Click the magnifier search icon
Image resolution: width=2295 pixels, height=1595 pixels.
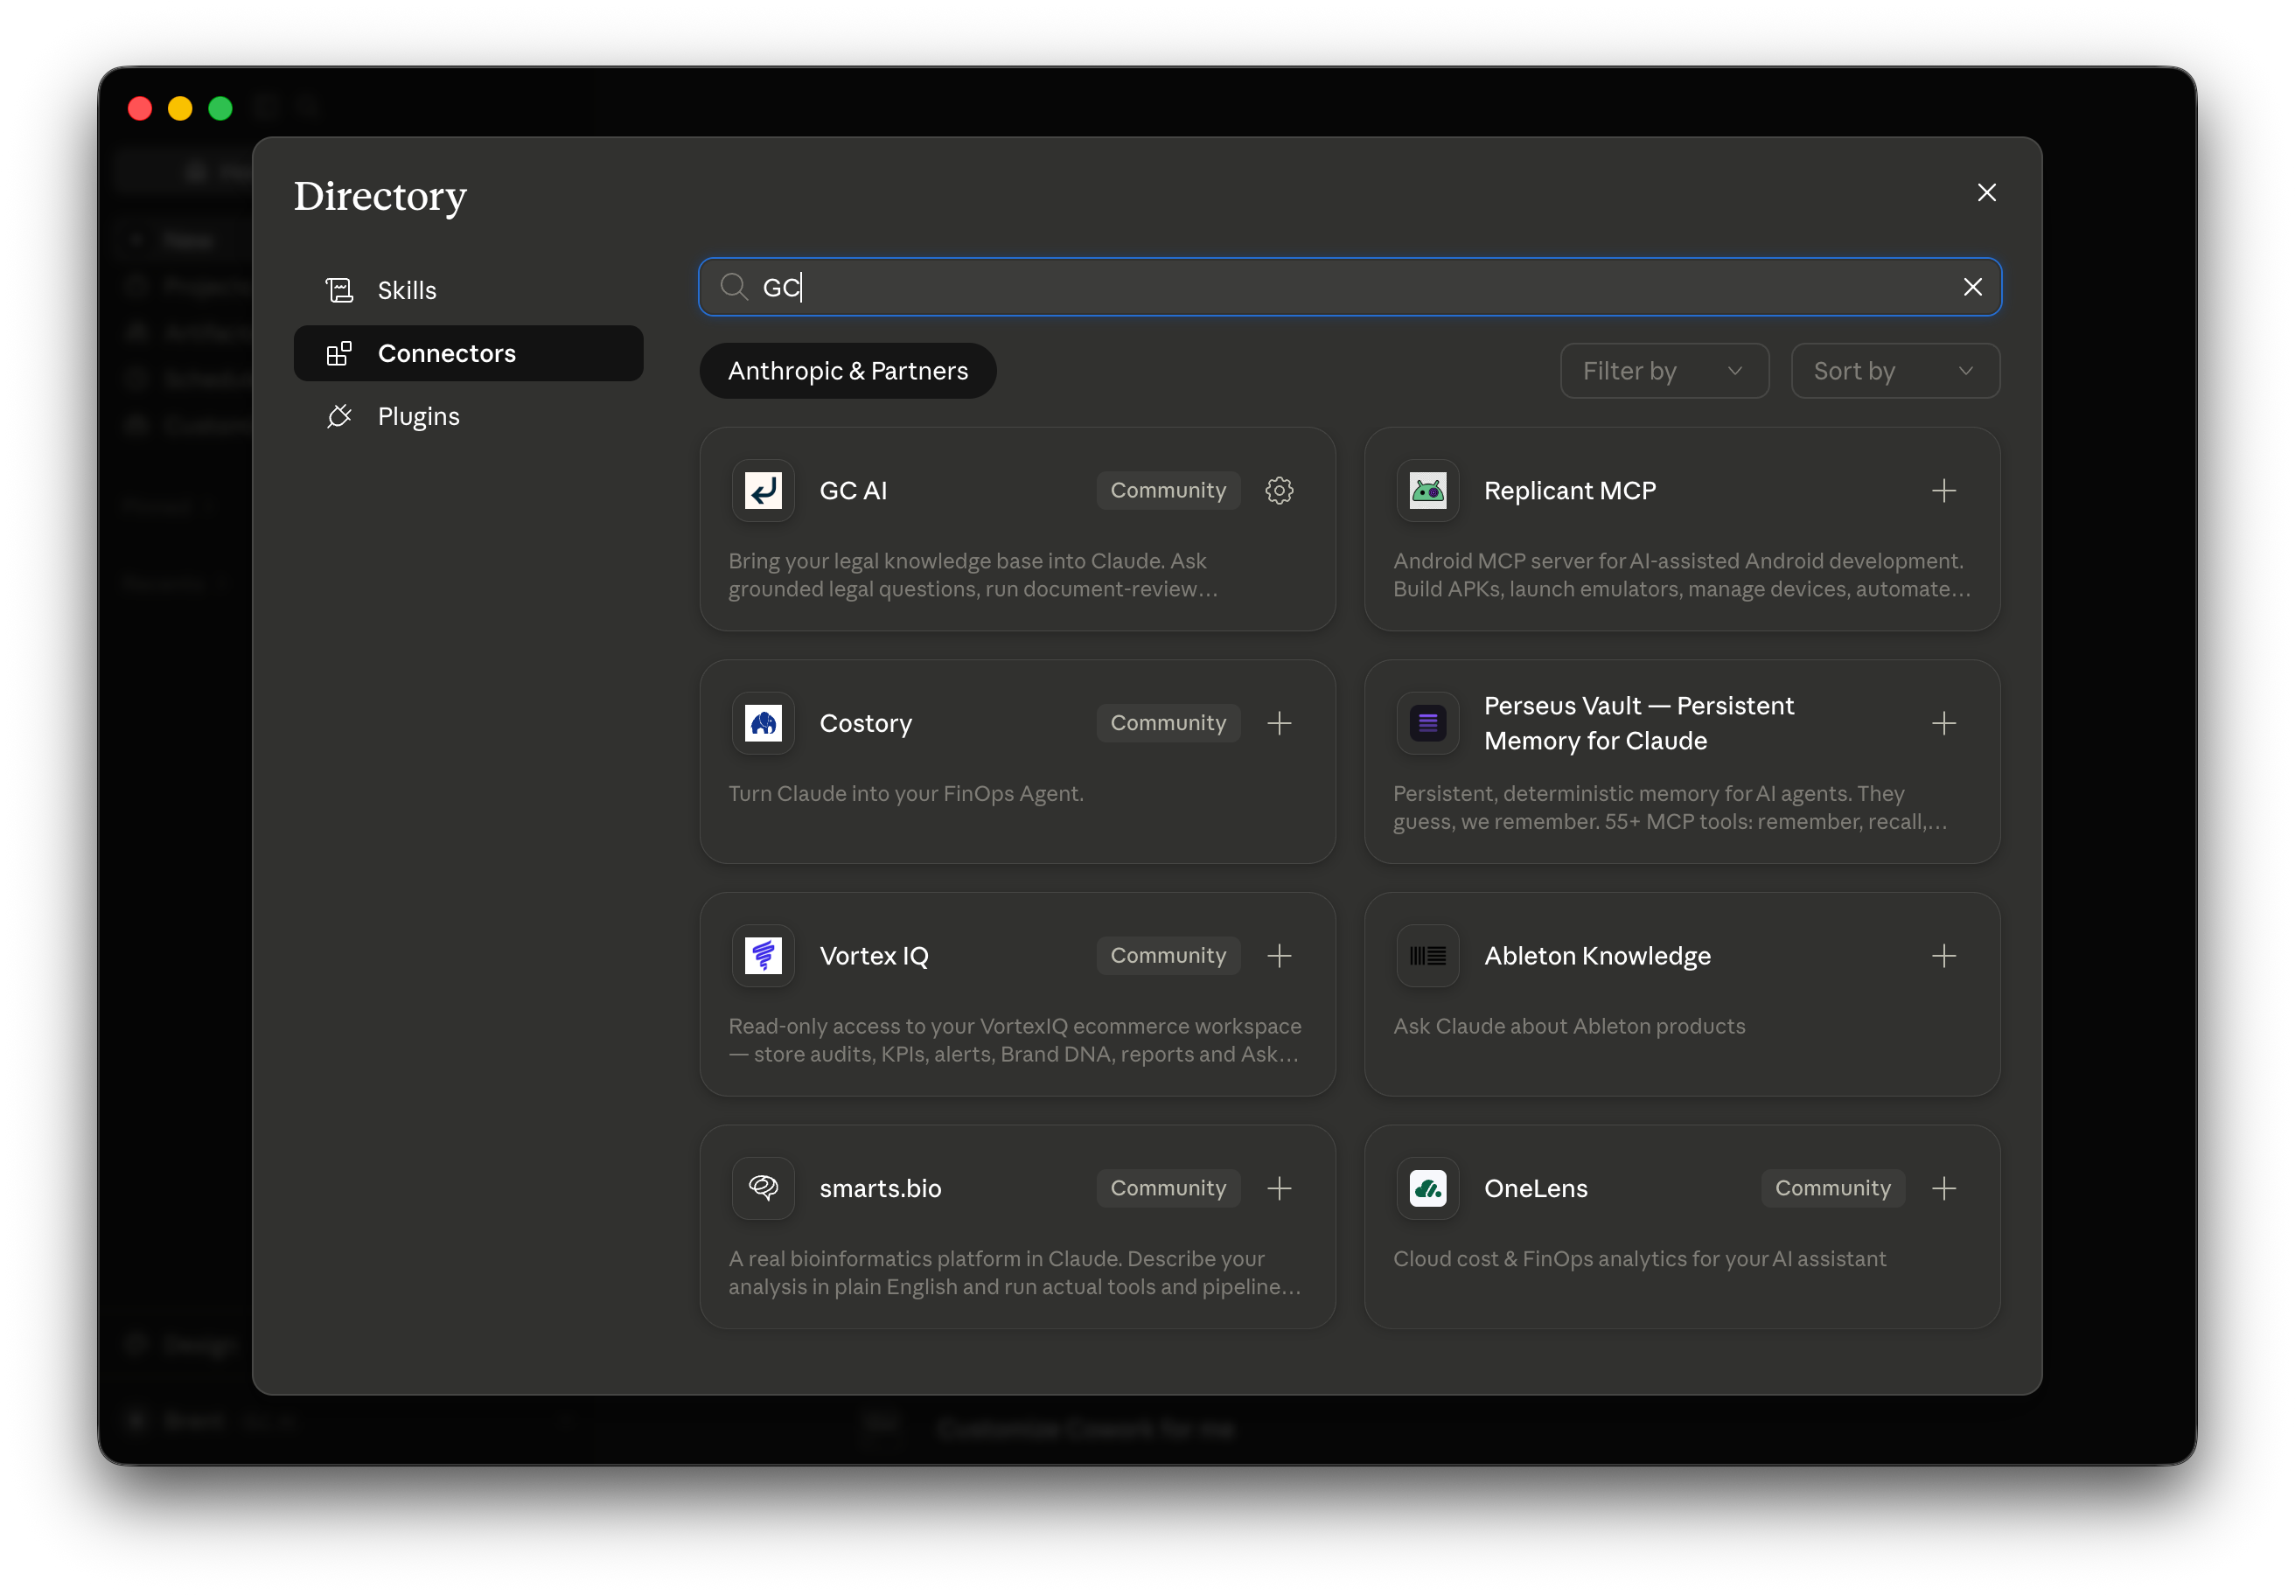pyautogui.click(x=735, y=288)
